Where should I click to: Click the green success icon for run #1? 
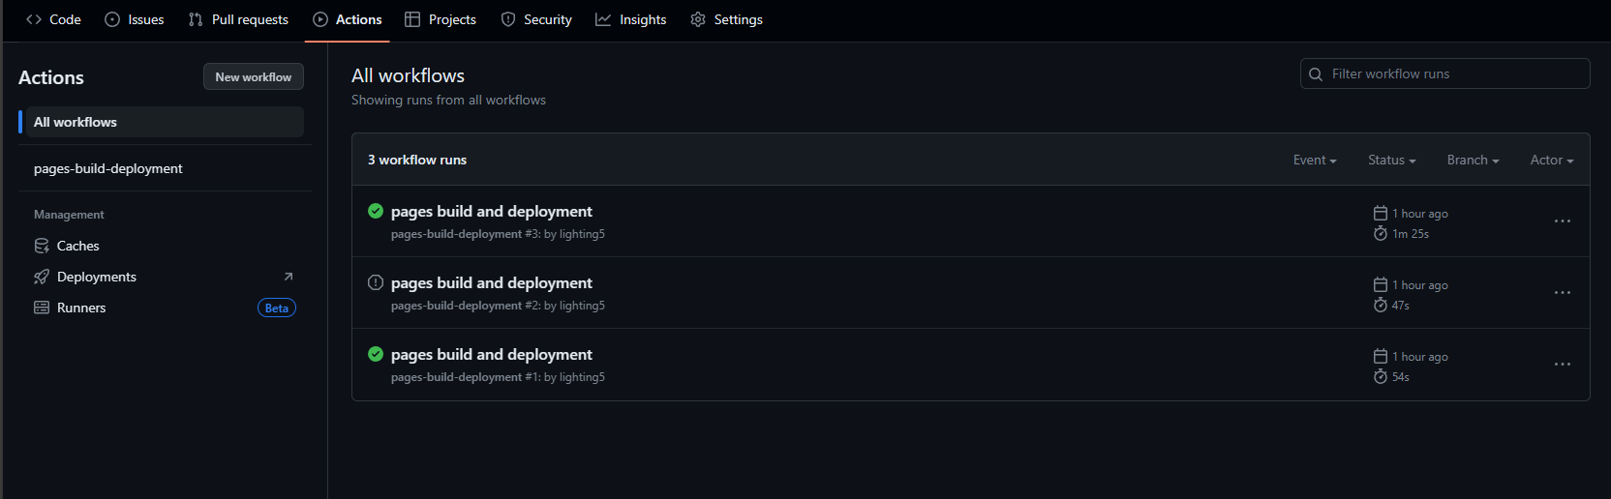pos(376,354)
